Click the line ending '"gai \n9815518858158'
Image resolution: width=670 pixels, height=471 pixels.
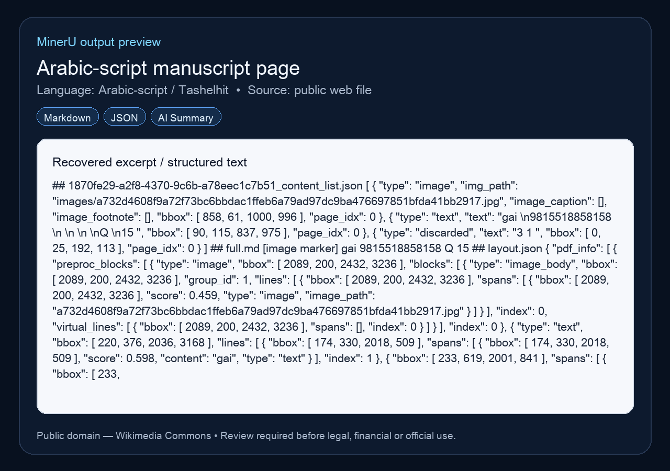point(332,217)
